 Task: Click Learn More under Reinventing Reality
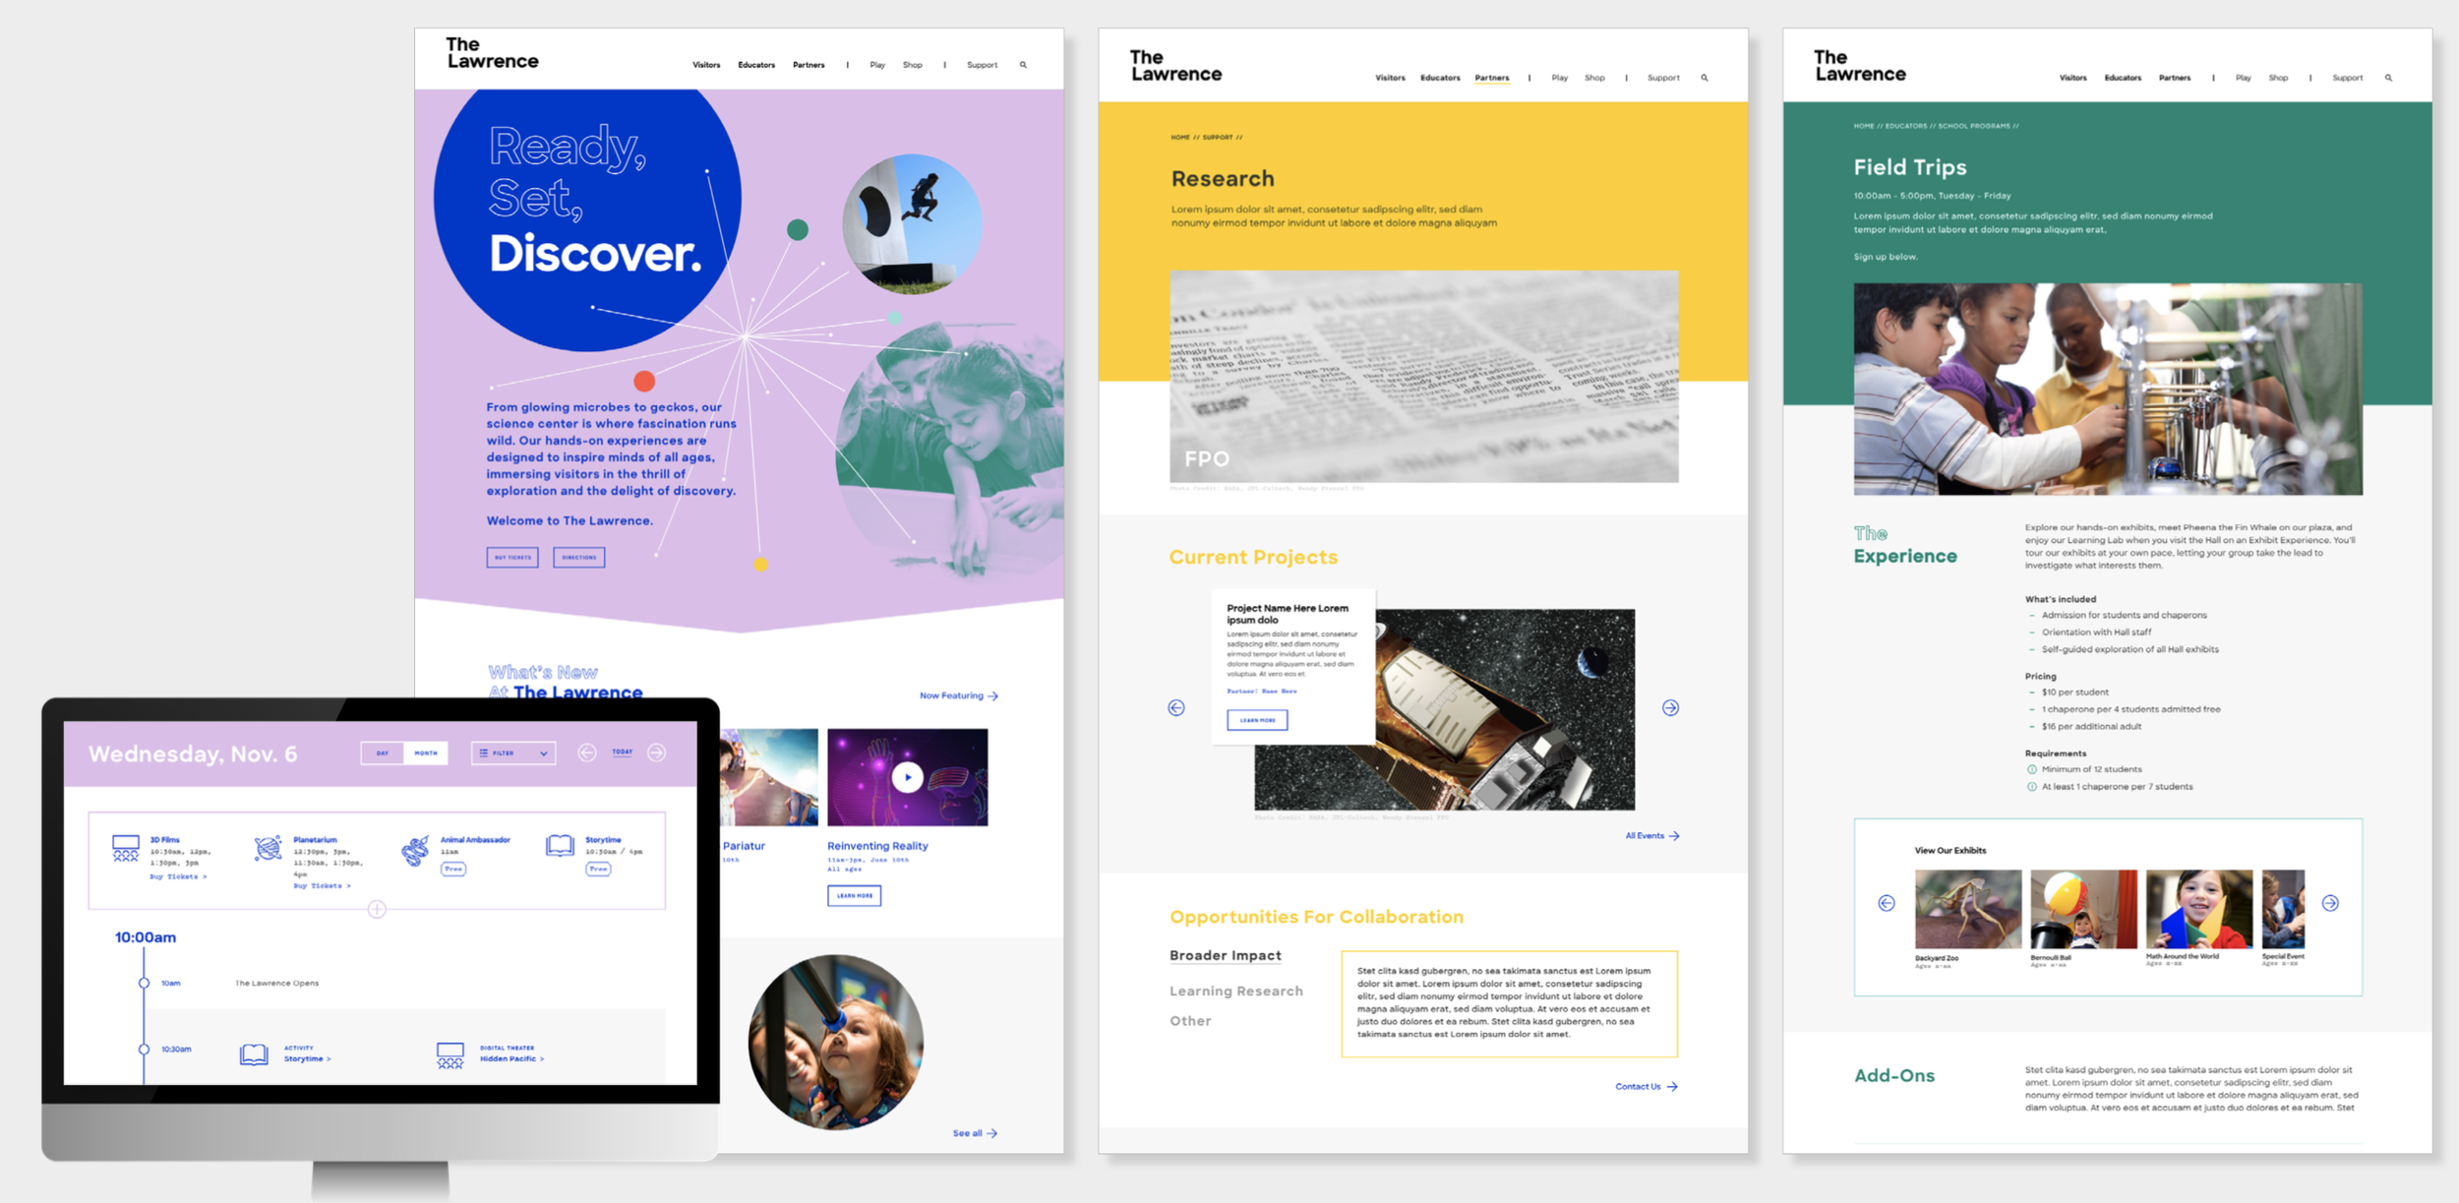[855, 896]
